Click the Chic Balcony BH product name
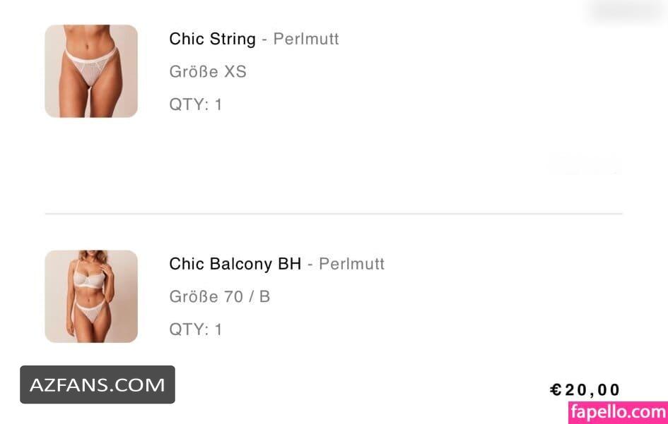The image size is (668, 424). pyautogui.click(x=235, y=264)
